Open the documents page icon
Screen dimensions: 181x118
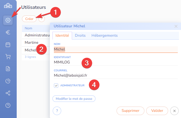click(8, 69)
